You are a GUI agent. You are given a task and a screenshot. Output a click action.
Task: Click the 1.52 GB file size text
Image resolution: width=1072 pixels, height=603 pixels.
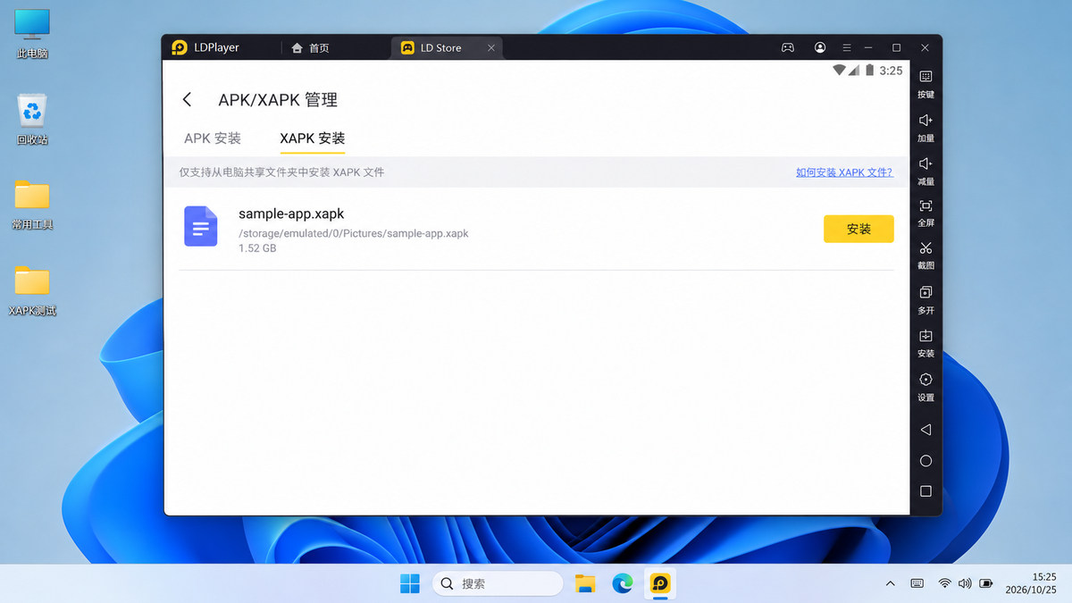point(257,248)
